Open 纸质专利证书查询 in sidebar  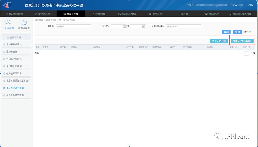pos(16,95)
